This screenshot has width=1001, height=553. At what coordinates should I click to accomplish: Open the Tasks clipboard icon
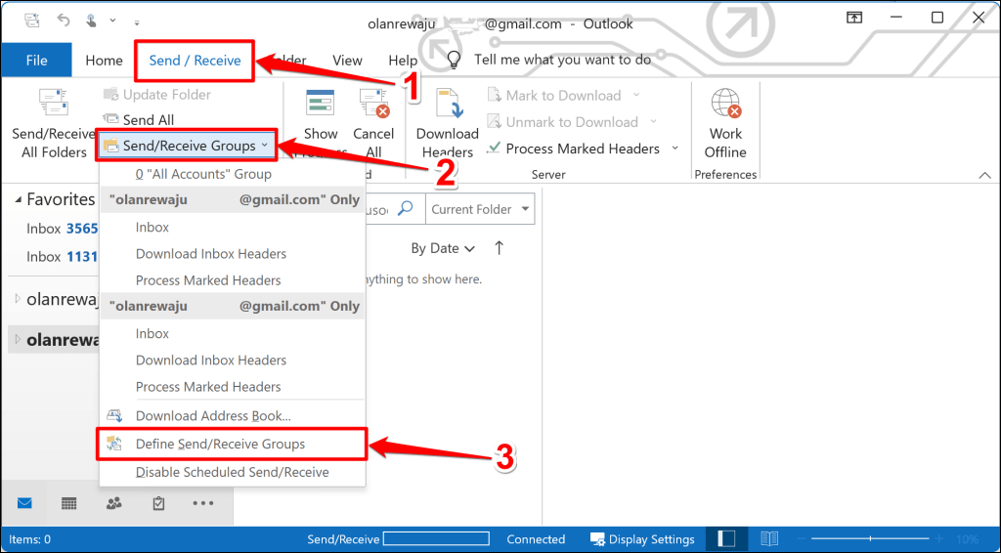(158, 503)
